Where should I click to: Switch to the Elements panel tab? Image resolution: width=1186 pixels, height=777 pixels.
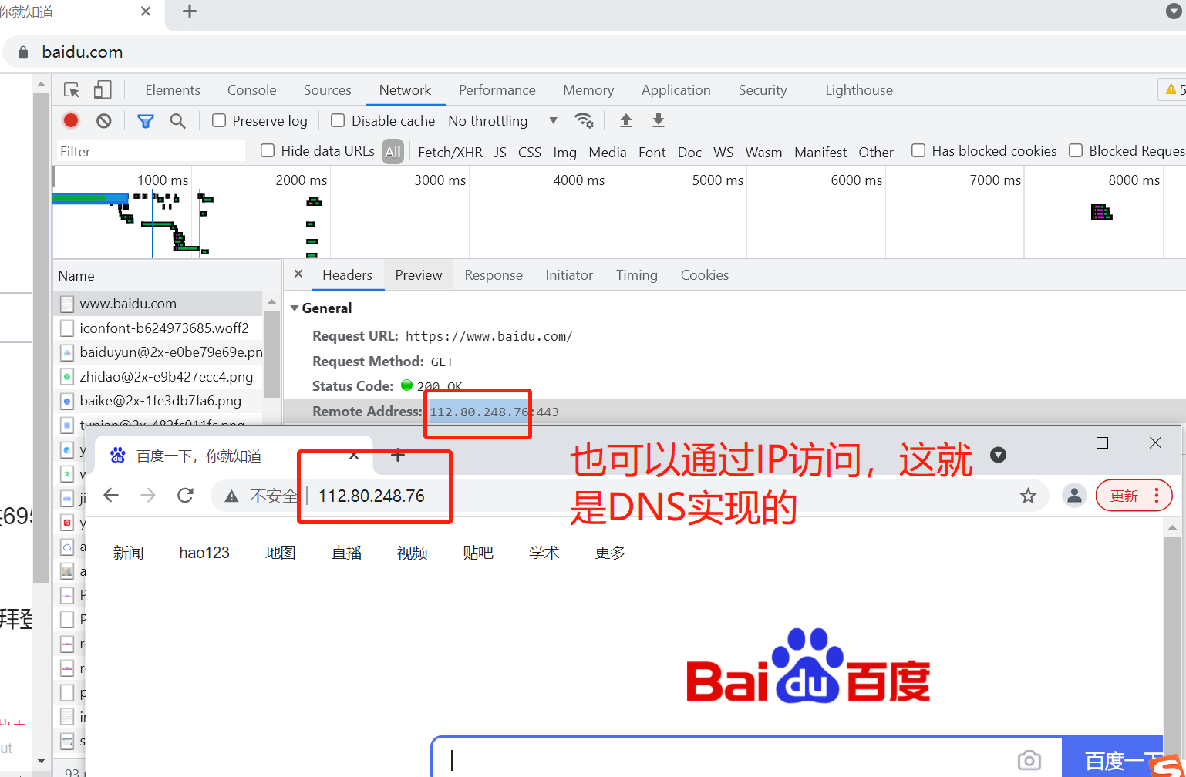click(x=173, y=90)
